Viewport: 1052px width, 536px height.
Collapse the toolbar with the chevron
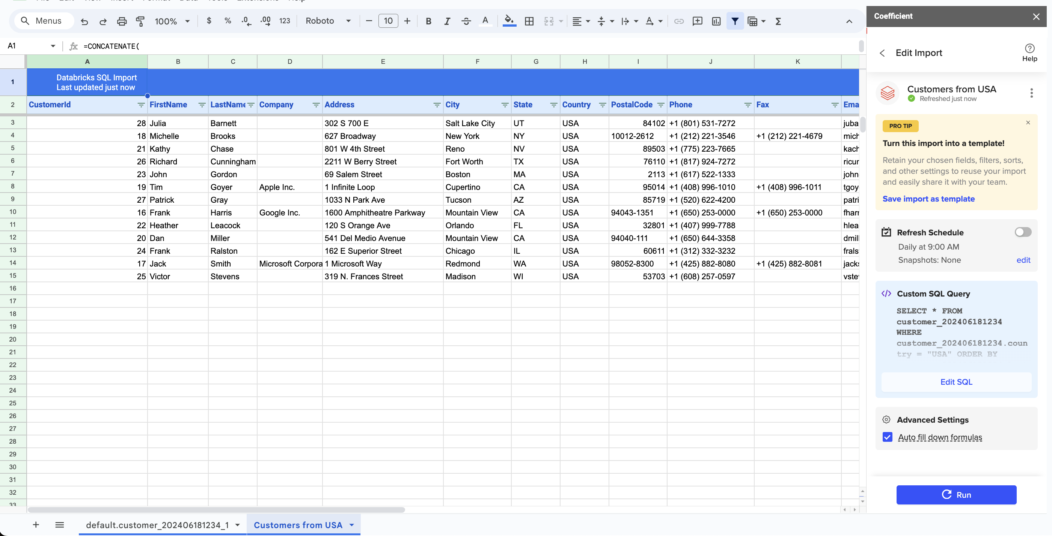pyautogui.click(x=849, y=21)
